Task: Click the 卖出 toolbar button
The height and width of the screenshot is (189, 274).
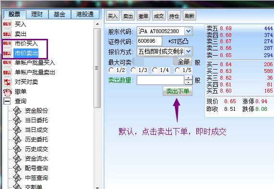Action: (x=128, y=16)
